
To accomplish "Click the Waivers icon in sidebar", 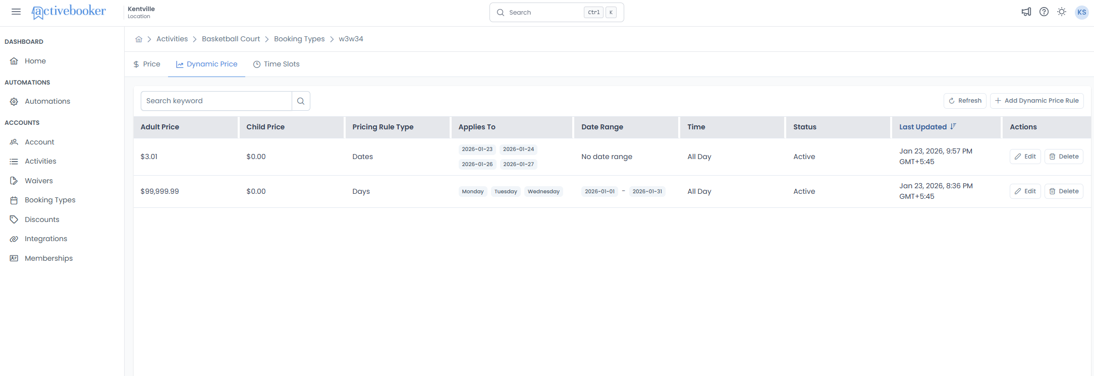I will coord(14,181).
